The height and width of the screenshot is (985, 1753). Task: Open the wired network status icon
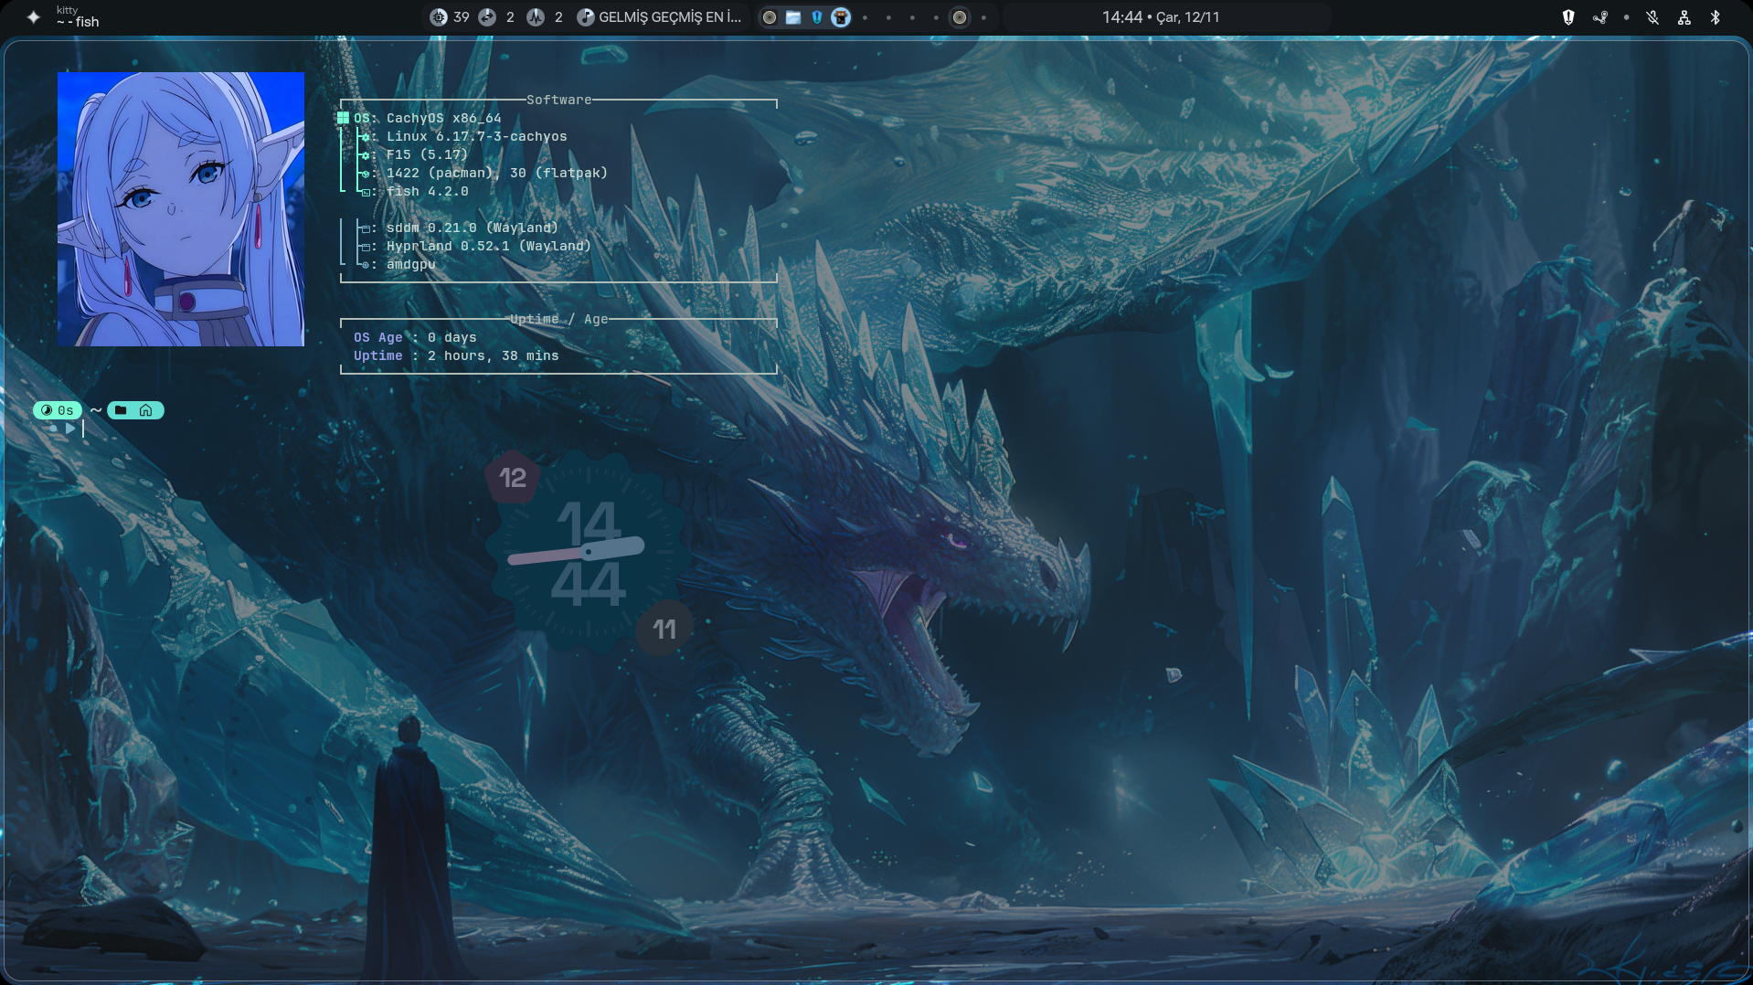[1684, 17]
